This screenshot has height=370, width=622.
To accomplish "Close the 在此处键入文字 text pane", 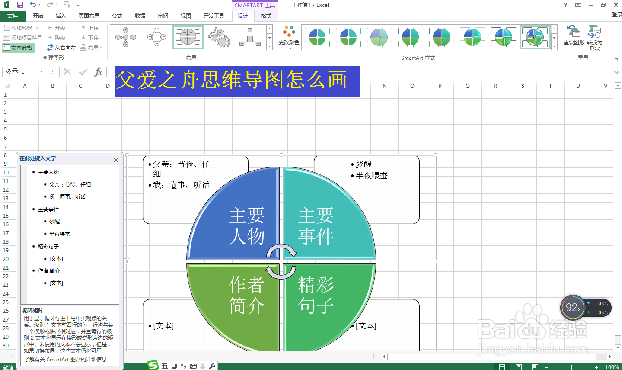I will pyautogui.click(x=116, y=160).
